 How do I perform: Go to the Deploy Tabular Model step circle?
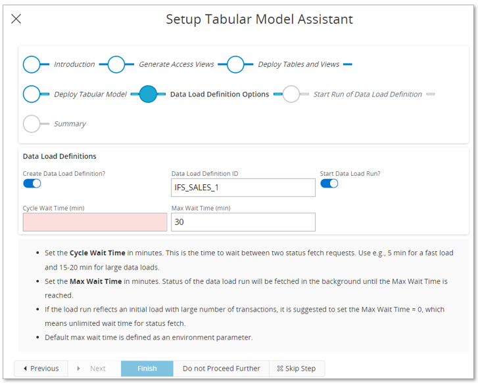(x=32, y=94)
